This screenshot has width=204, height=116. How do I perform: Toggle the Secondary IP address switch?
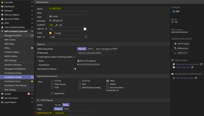click(75, 69)
